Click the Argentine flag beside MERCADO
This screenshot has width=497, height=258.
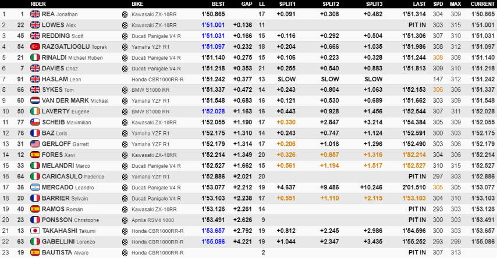pyautogui.click(x=35, y=187)
